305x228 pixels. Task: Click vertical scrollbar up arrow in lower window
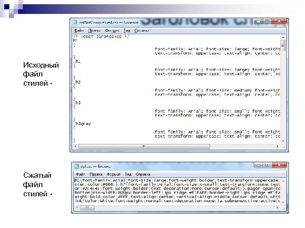[283, 181]
